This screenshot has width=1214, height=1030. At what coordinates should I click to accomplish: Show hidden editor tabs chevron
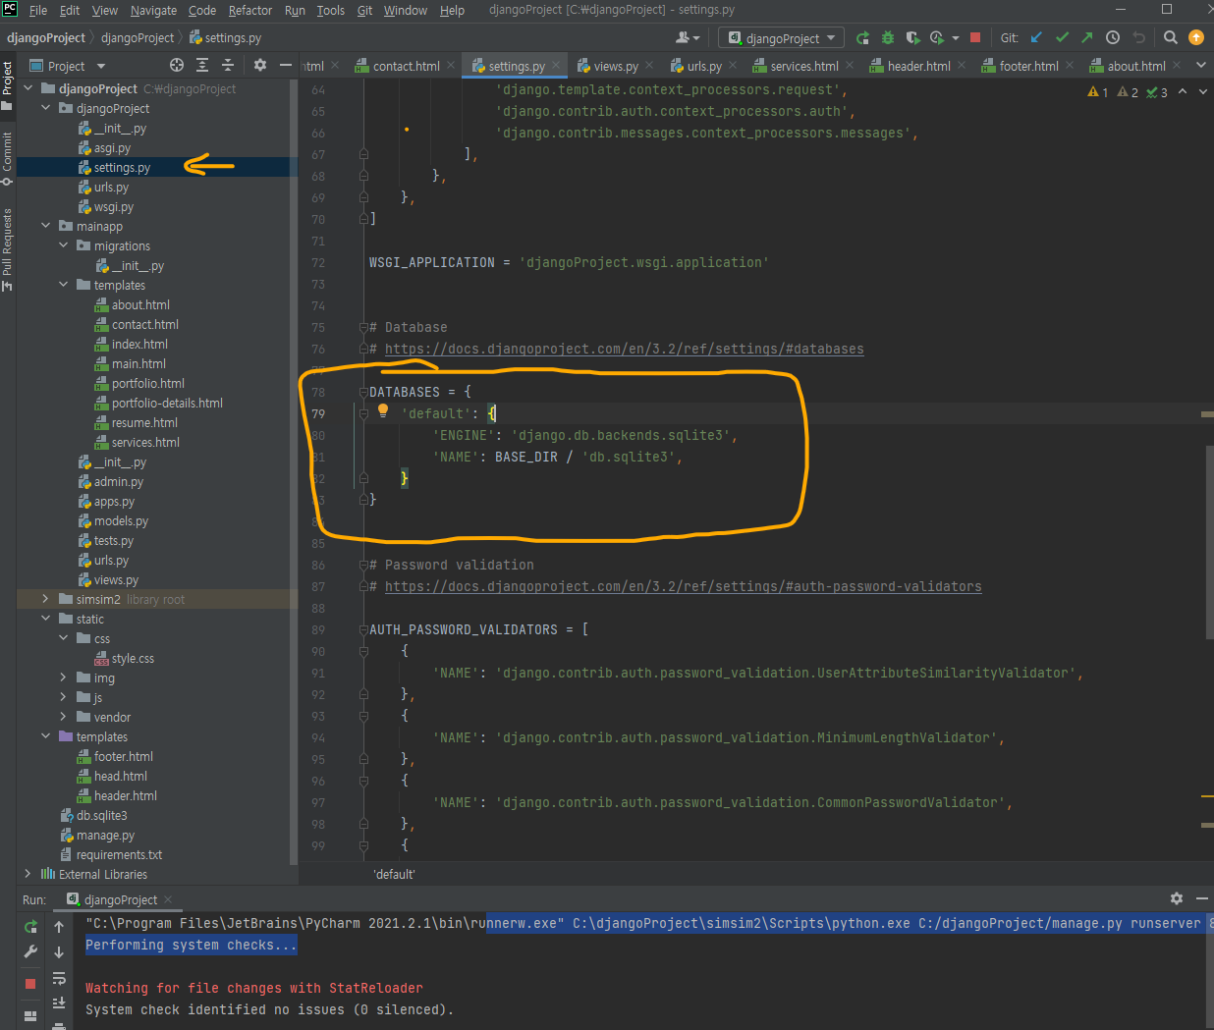click(x=1200, y=66)
